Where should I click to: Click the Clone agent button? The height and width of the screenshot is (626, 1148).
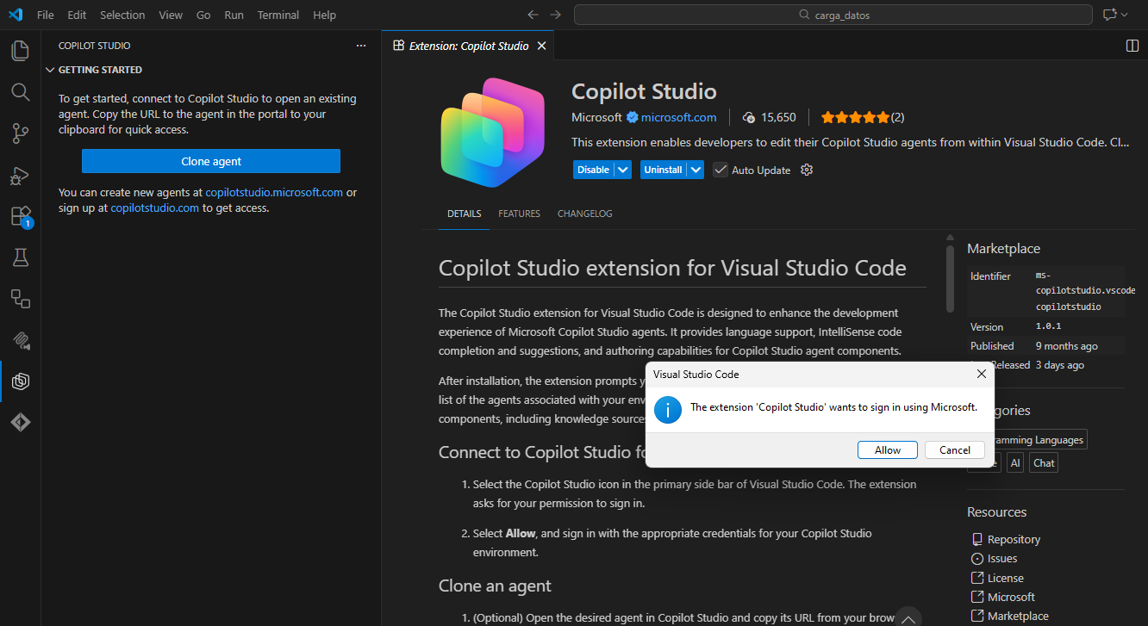pyautogui.click(x=211, y=161)
